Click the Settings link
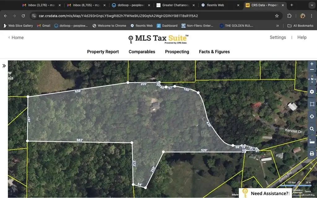 [x=278, y=37]
